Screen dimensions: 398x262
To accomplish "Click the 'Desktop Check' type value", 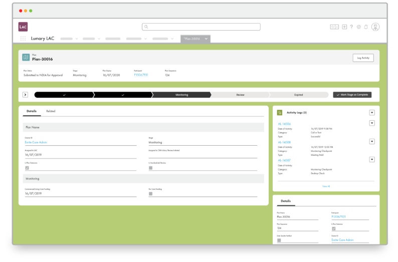I will point(317,173).
